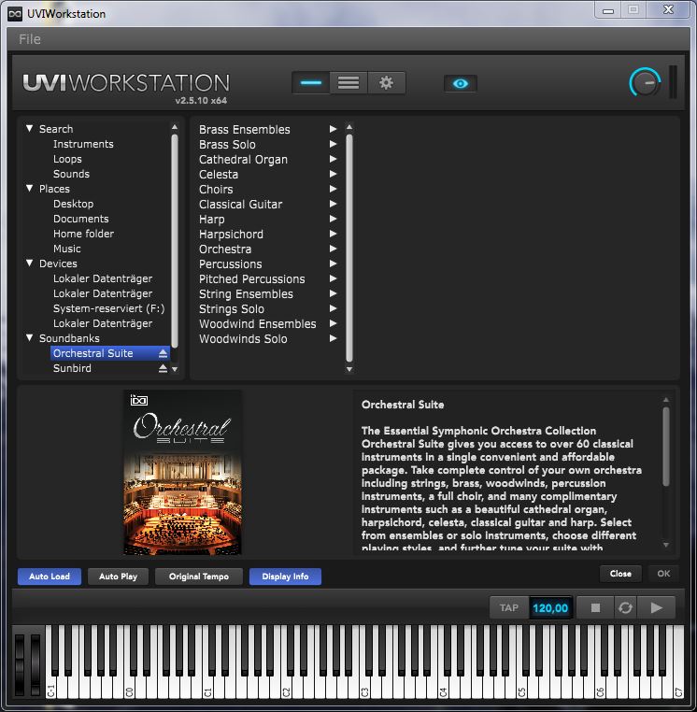
Task: Click the Orchestral Suite cover thumbnail
Action: (182, 472)
